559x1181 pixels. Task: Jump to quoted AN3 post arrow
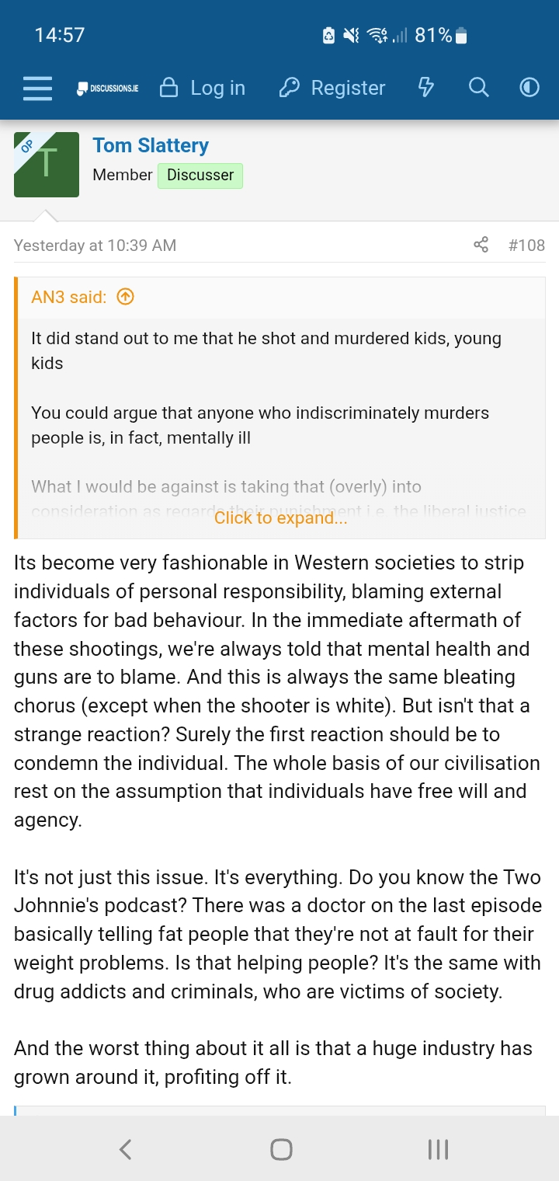coord(125,297)
